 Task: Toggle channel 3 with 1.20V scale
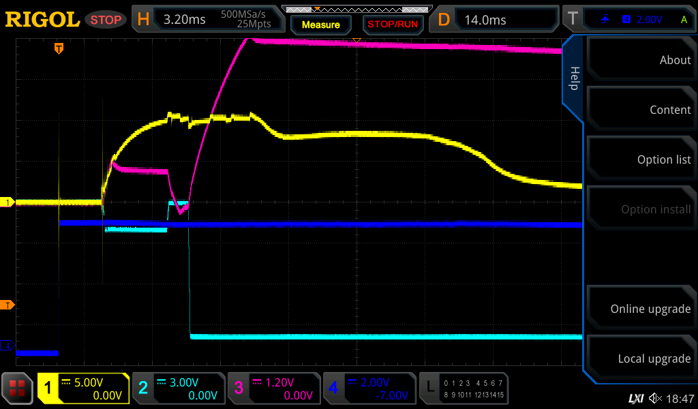coord(273,389)
